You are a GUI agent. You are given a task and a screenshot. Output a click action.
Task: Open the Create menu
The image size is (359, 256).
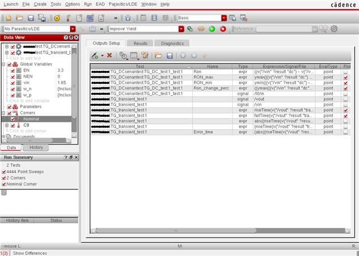point(40,4)
